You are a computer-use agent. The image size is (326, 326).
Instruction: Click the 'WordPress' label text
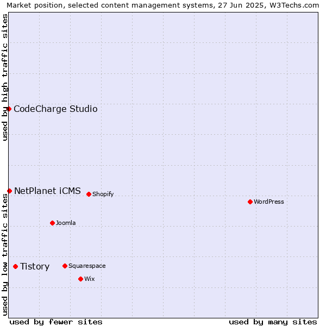(x=268, y=202)
